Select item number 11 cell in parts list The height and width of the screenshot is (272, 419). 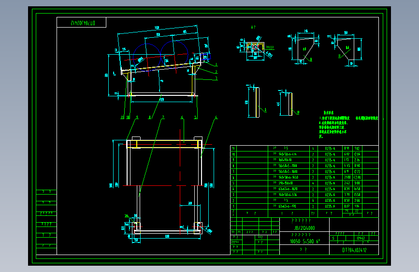click(x=233, y=148)
